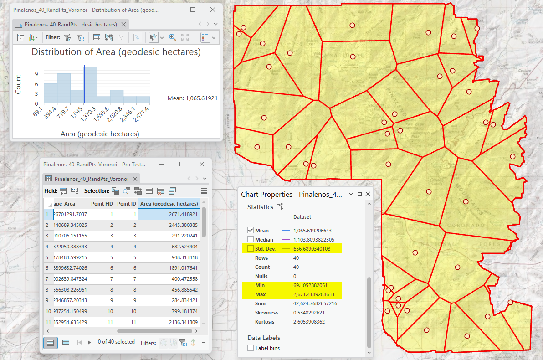Select the Pinalenos_40_RandPts_Voronoi table tab

[x=92, y=179]
